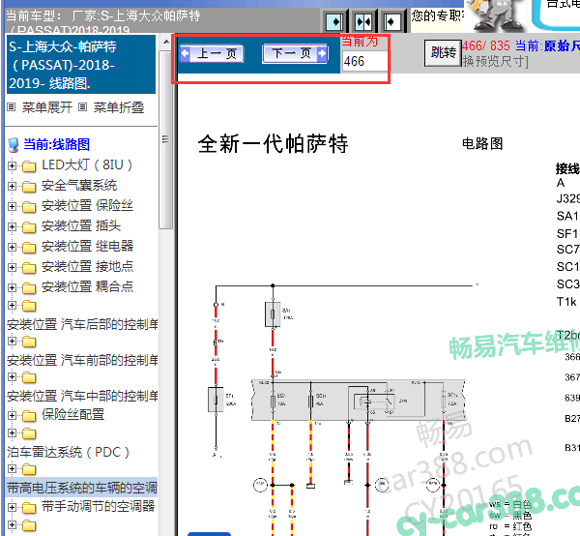This screenshot has width=580, height=536.
Task: Go to next page with 下一页 button
Action: click(x=295, y=53)
